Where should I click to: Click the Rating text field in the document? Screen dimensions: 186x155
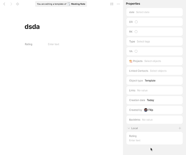coord(53,44)
